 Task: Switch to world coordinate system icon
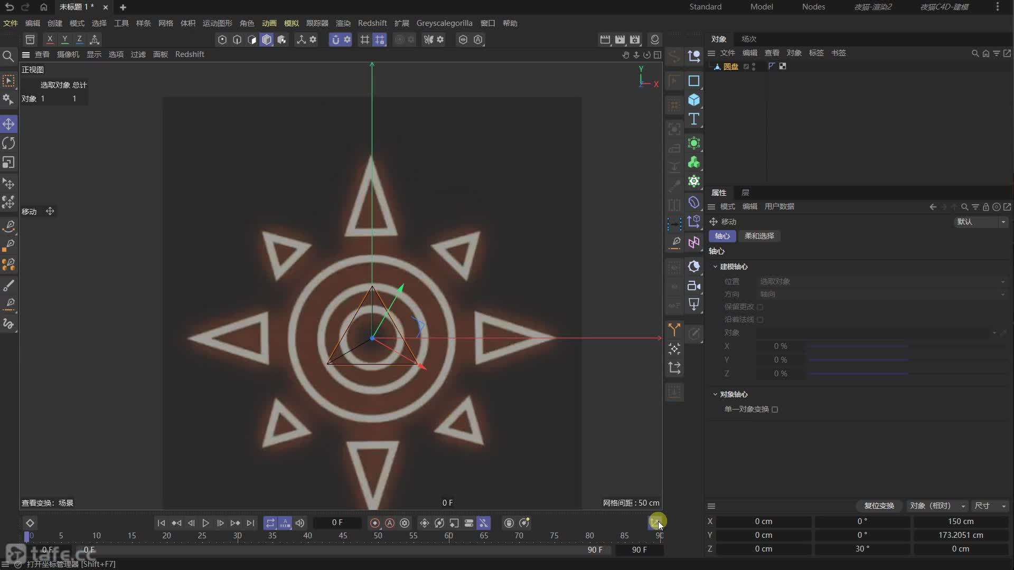click(95, 40)
